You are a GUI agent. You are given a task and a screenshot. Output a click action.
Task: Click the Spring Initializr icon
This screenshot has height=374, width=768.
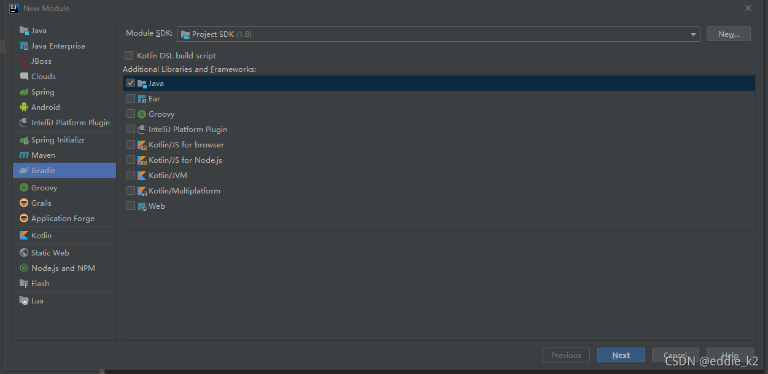click(24, 140)
